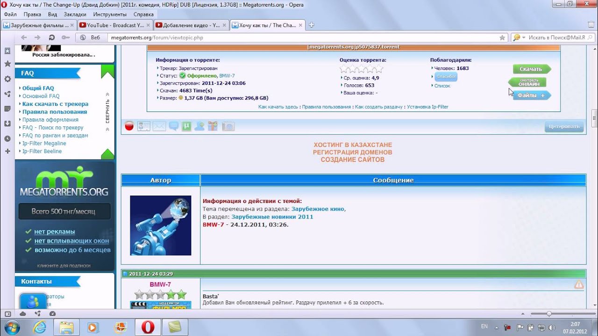Click the gift box icon

[213, 126]
